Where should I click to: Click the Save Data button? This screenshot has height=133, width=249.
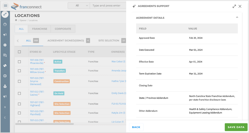tap(236, 127)
